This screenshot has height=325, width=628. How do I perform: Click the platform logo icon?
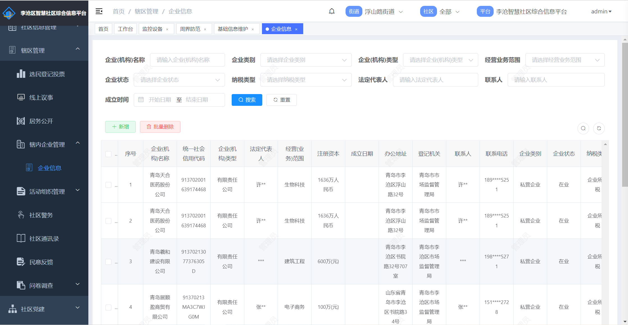coord(9,13)
